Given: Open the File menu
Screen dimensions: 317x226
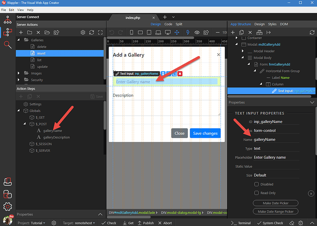Looking at the screenshot, I should click(3, 10).
